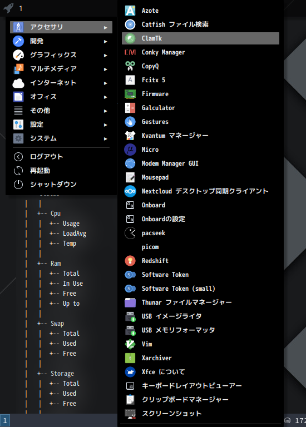Click the rocket launcher icon in the top panel

(x=8, y=8)
